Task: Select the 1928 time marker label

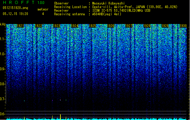Action: tap(147, 26)
